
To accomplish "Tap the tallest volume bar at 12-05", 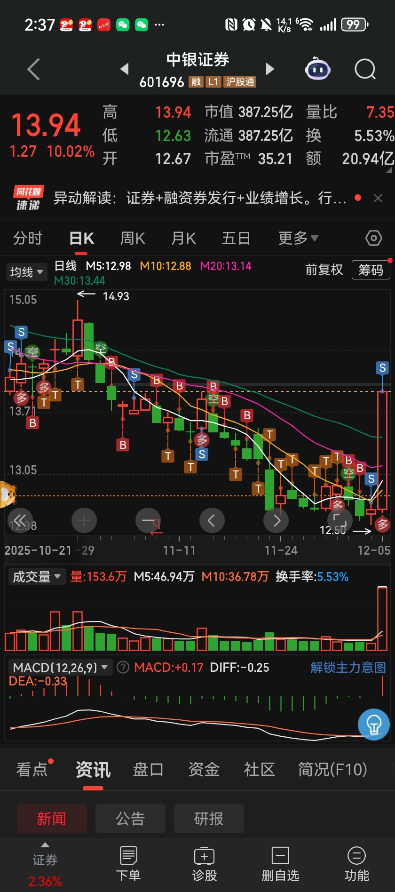I will pos(382,618).
